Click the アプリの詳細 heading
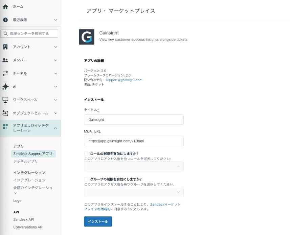The height and width of the screenshot is (235, 290). click(94, 61)
